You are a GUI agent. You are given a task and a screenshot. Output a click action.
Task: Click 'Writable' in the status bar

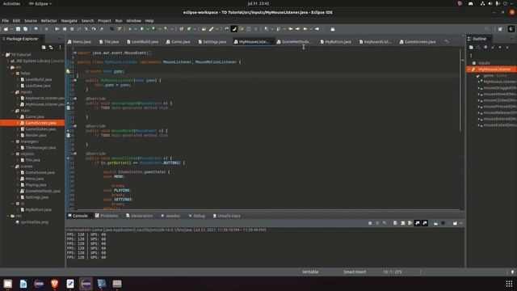pos(310,272)
